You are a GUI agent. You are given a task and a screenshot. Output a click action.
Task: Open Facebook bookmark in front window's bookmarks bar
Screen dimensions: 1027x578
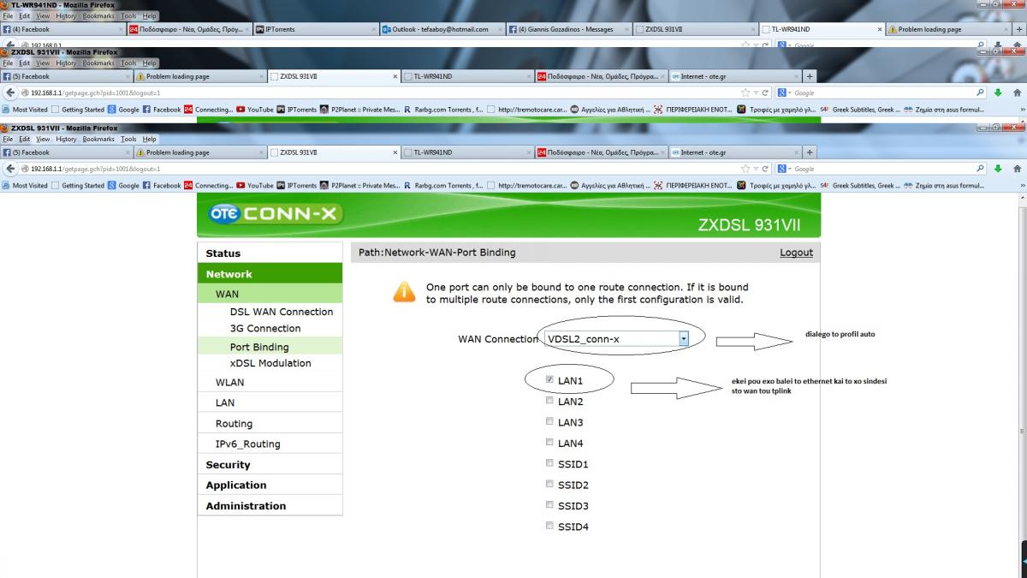(x=162, y=185)
